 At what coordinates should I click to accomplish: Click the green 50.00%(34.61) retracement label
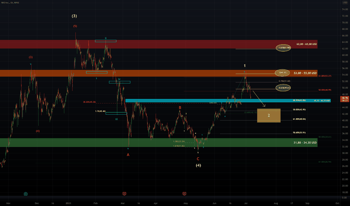click(x=325, y=137)
